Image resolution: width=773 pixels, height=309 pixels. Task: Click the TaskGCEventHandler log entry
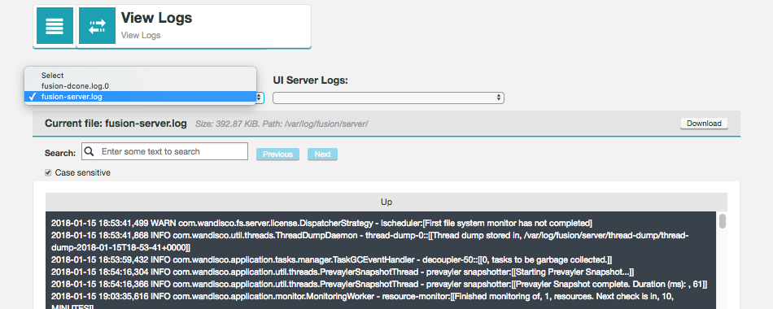[x=331, y=259]
